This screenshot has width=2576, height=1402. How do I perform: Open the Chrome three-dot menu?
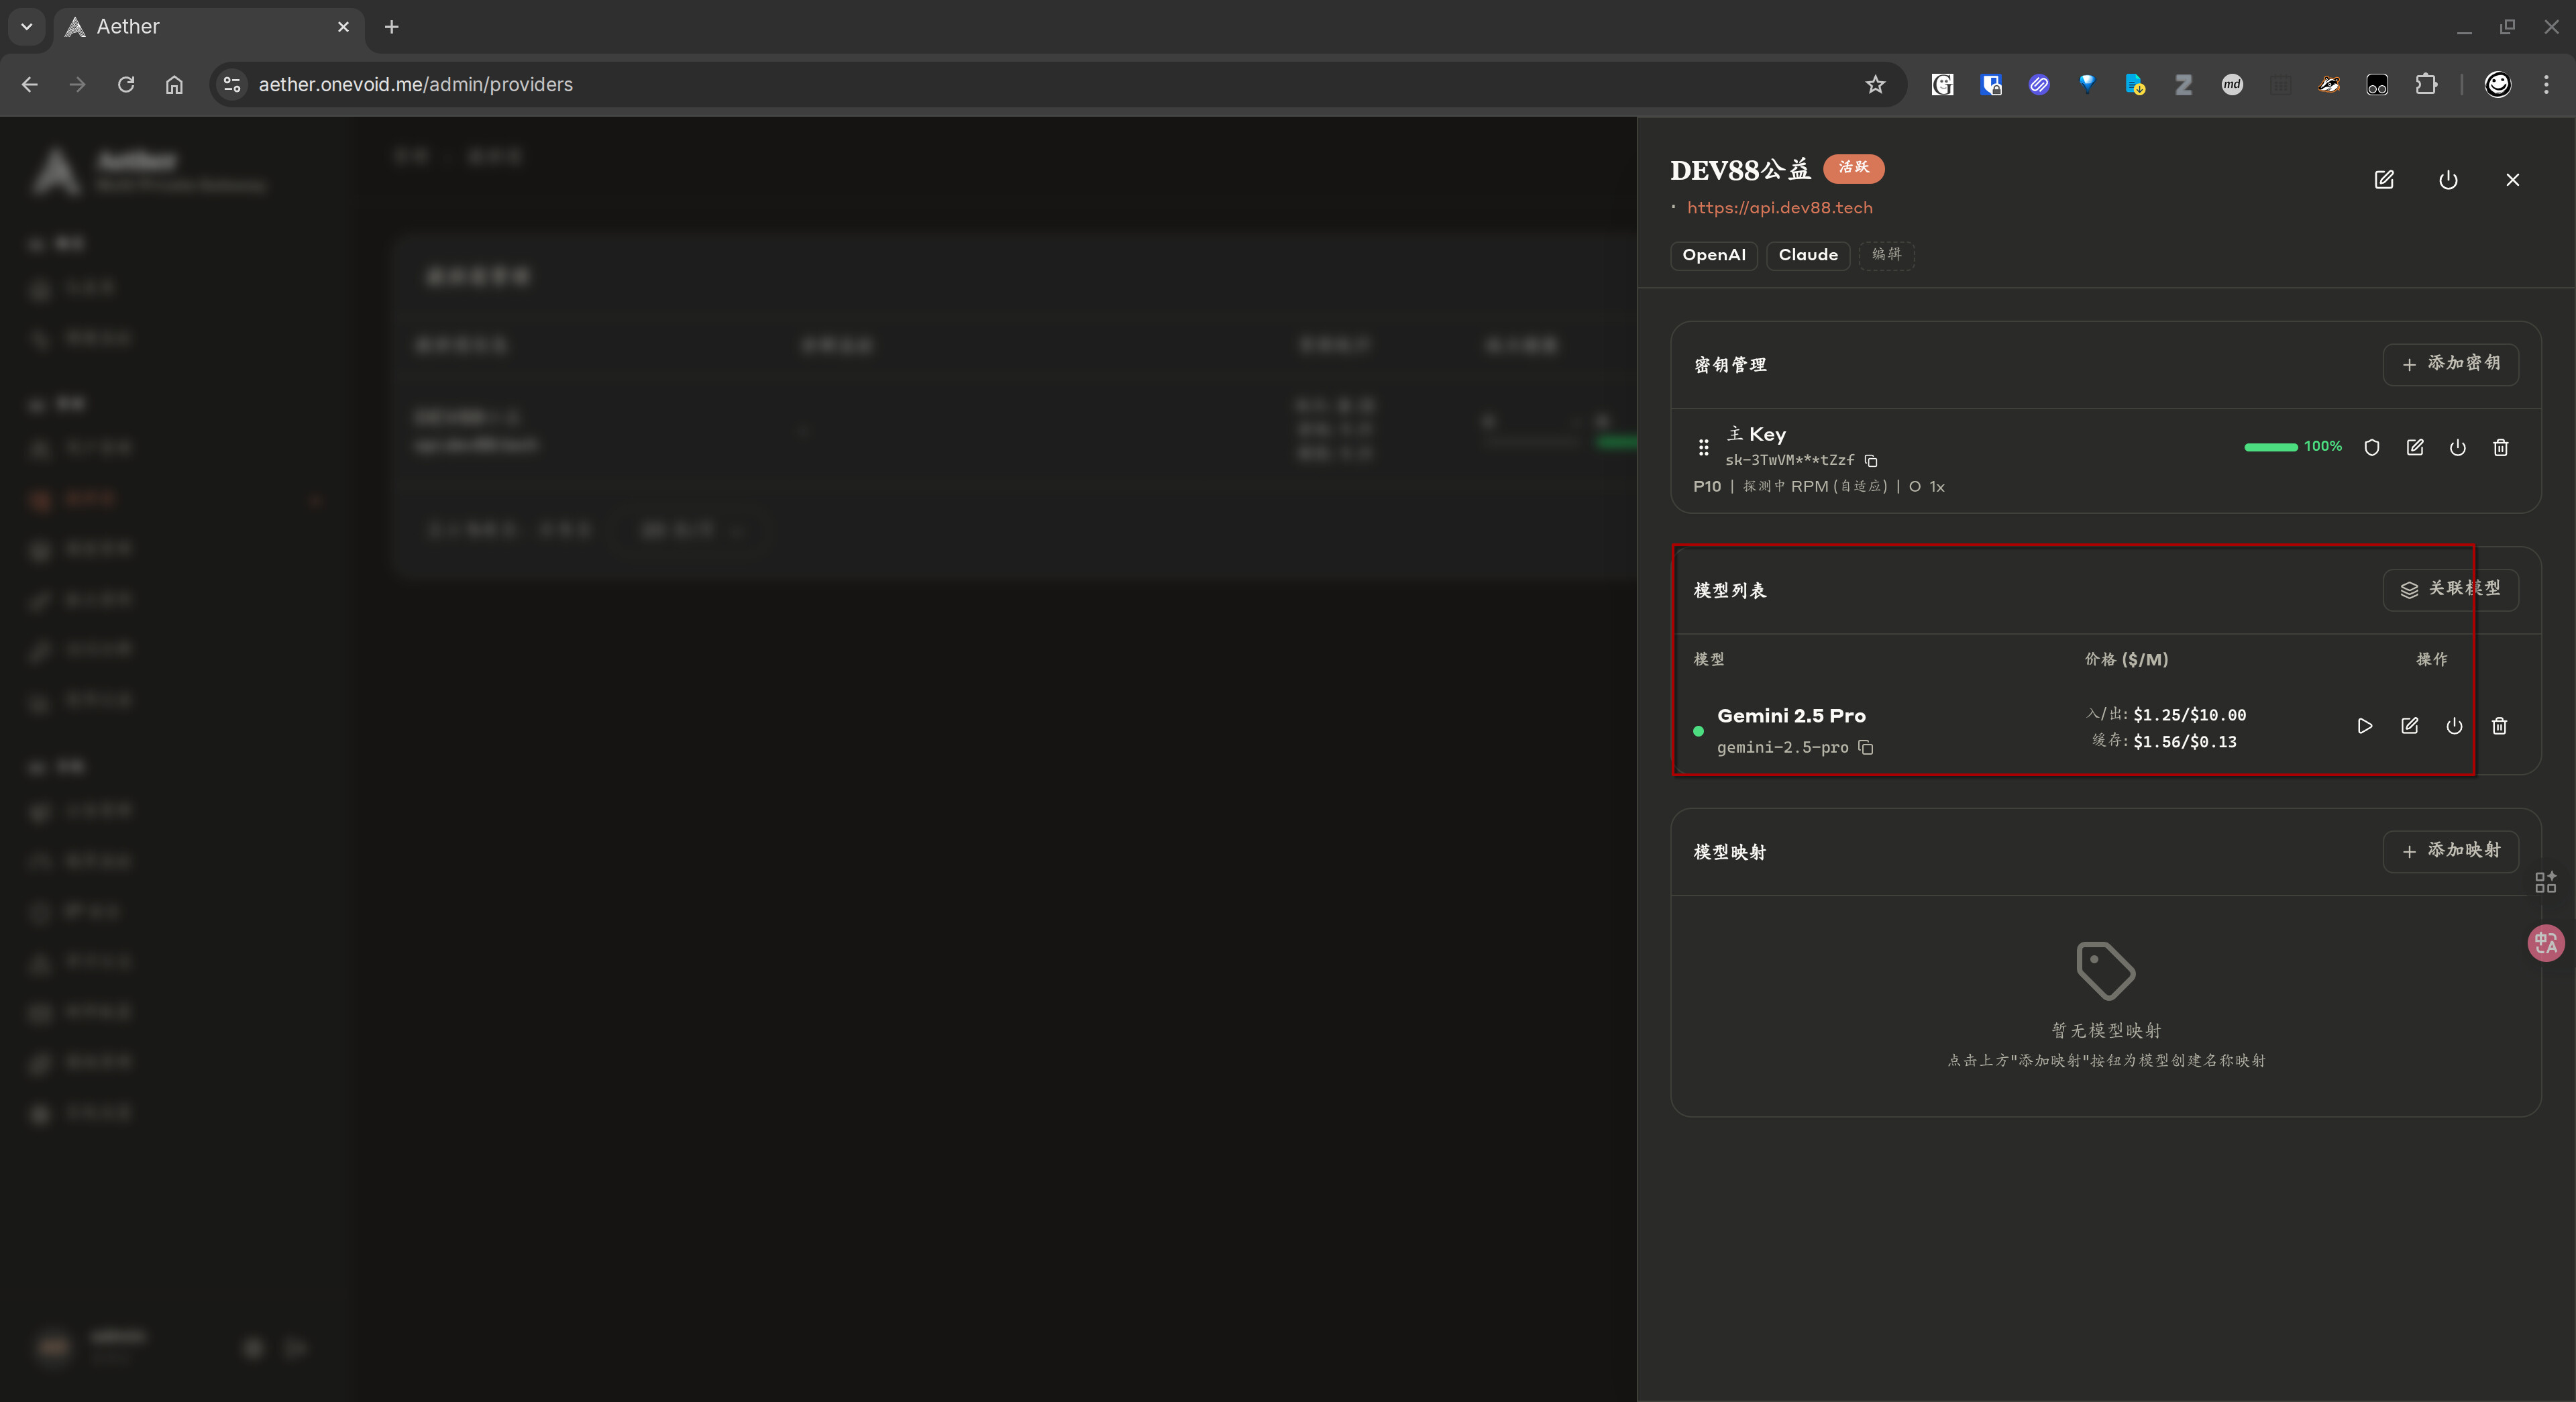[x=2546, y=85]
